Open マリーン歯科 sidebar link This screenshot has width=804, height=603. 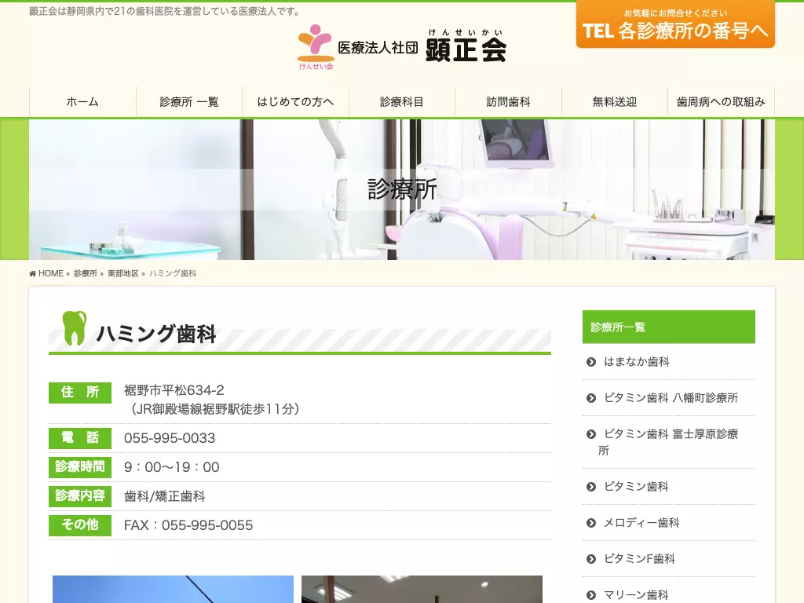tap(636, 595)
